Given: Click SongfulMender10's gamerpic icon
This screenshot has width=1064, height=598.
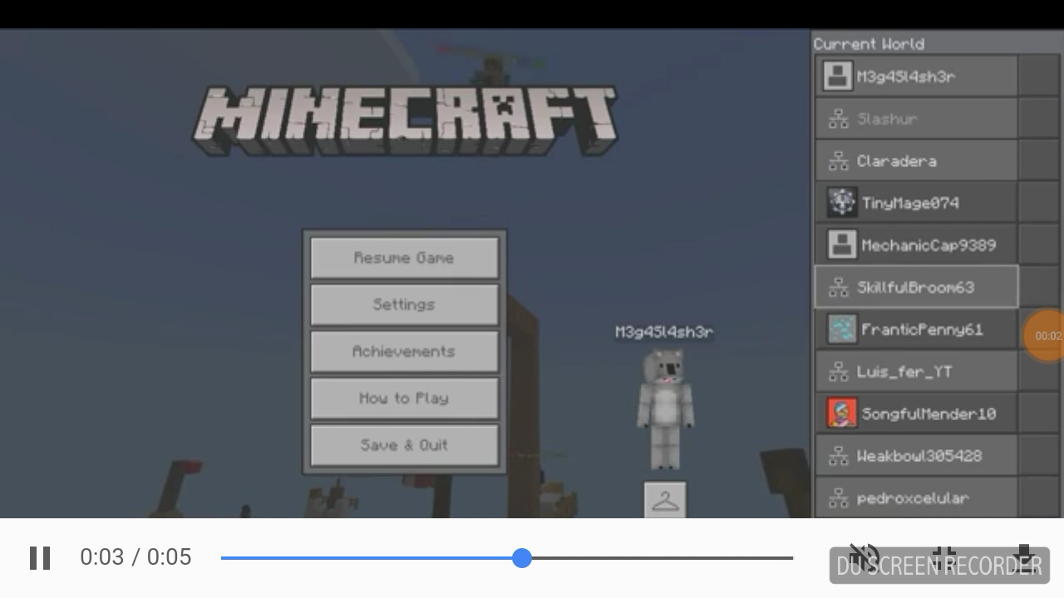Looking at the screenshot, I should click(x=842, y=414).
